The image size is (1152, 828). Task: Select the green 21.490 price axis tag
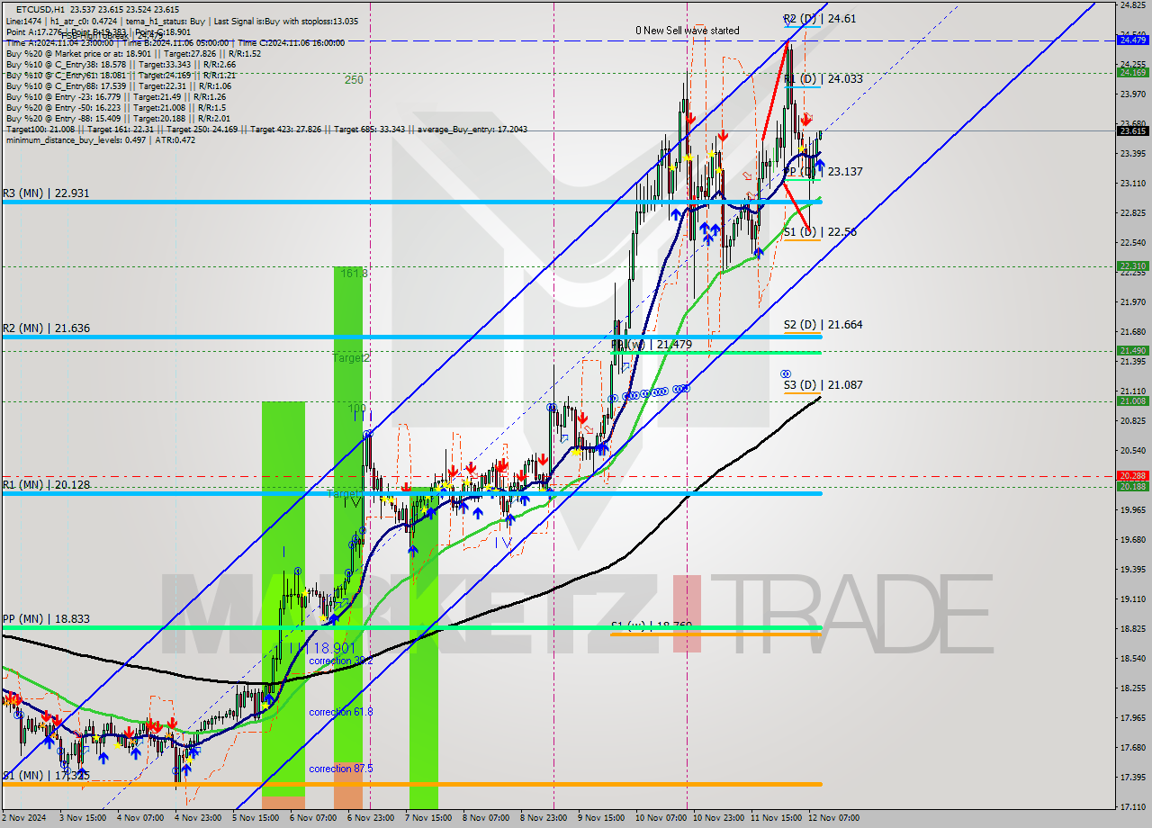tap(1132, 351)
